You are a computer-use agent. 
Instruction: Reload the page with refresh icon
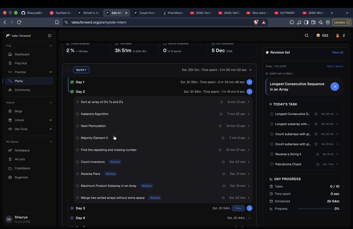(x=19, y=22)
